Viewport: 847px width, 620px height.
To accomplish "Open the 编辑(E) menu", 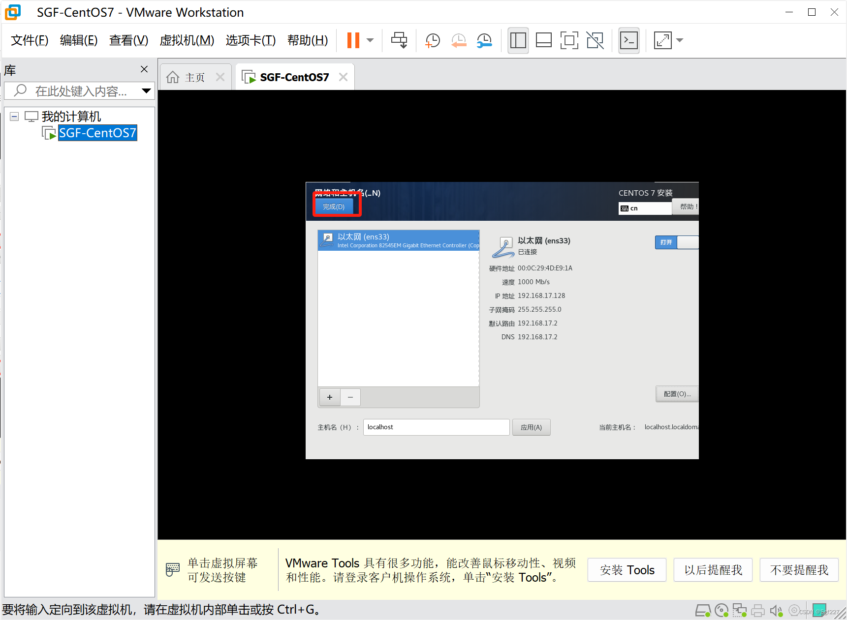I will pos(79,40).
